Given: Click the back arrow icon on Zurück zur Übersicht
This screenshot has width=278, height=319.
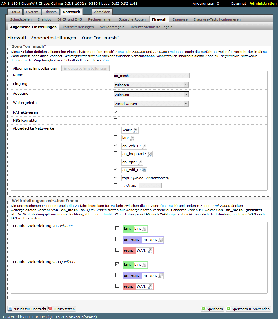Looking at the screenshot, I should [10, 309].
